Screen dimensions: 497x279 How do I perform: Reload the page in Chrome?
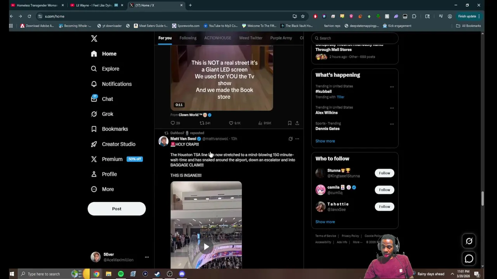click(29, 16)
